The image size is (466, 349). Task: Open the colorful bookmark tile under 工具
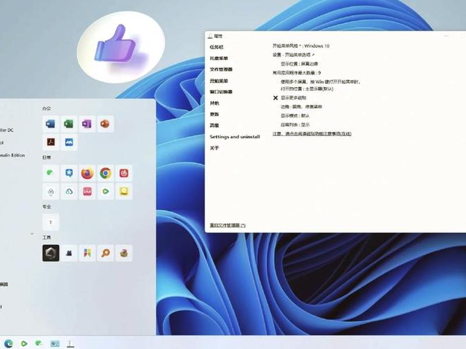87,253
